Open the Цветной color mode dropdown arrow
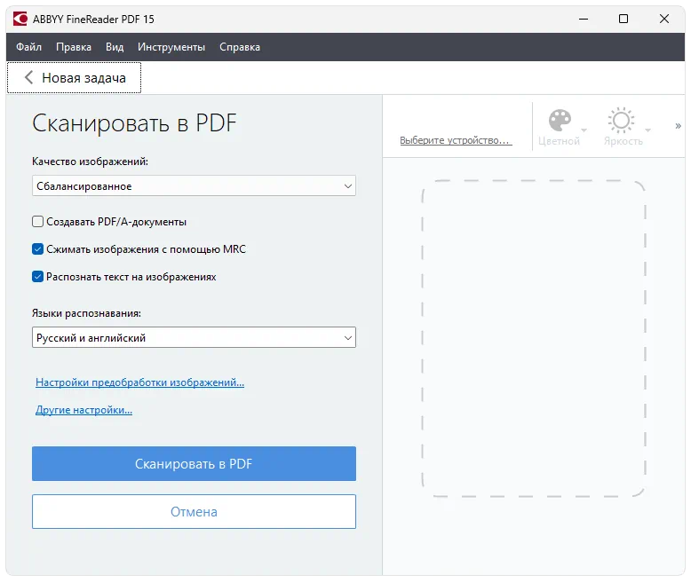Image resolution: width=691 pixels, height=583 pixels. click(x=584, y=130)
